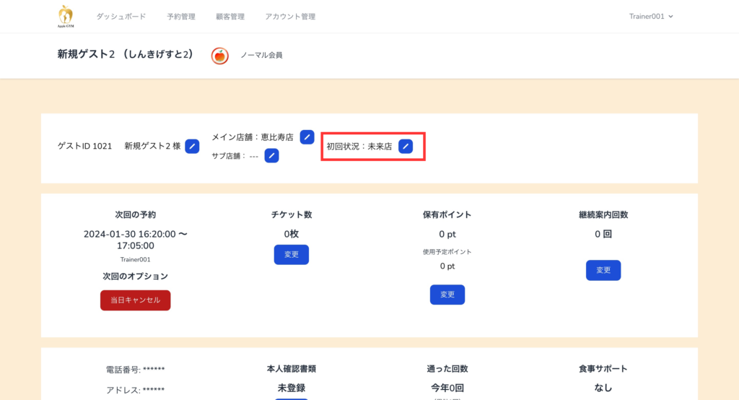
Task: Open the Trainer001 account dropdown
Action: tap(650, 16)
